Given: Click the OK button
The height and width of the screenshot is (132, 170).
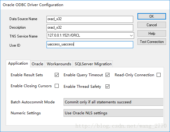Looking at the screenshot, I should tap(152, 16).
